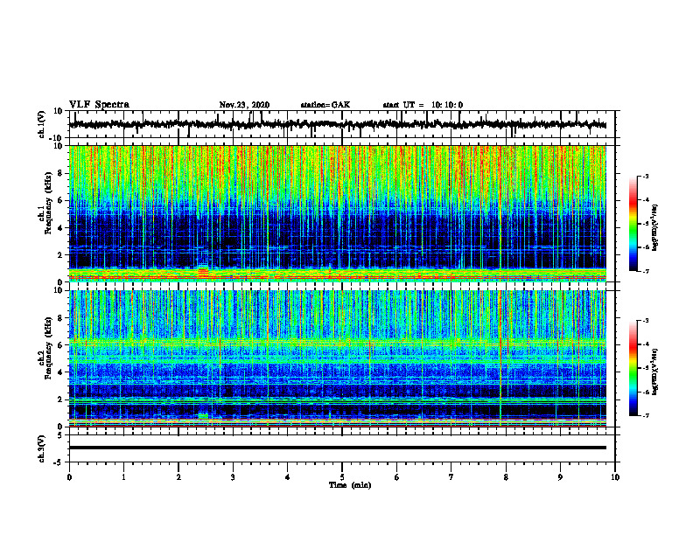Click the ch.1 spectrogram '8' kHz tick label
The height and width of the screenshot is (535, 693).
pos(60,173)
